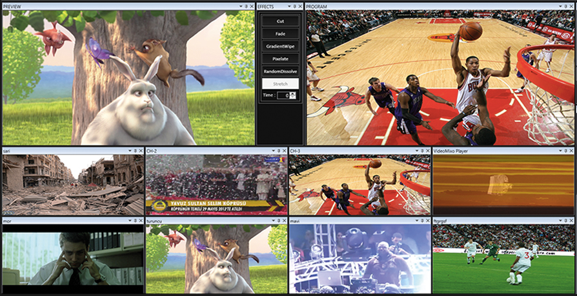Click the pin icon on CH-2 panel

pos(279,151)
